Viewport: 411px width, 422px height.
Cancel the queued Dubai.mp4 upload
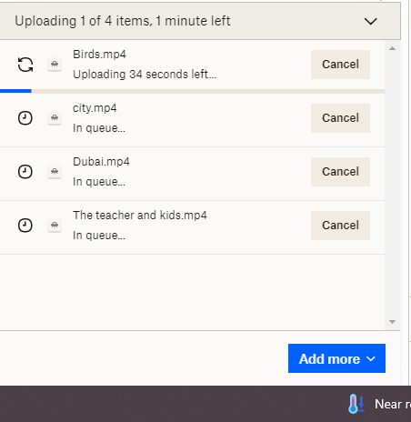tap(340, 172)
